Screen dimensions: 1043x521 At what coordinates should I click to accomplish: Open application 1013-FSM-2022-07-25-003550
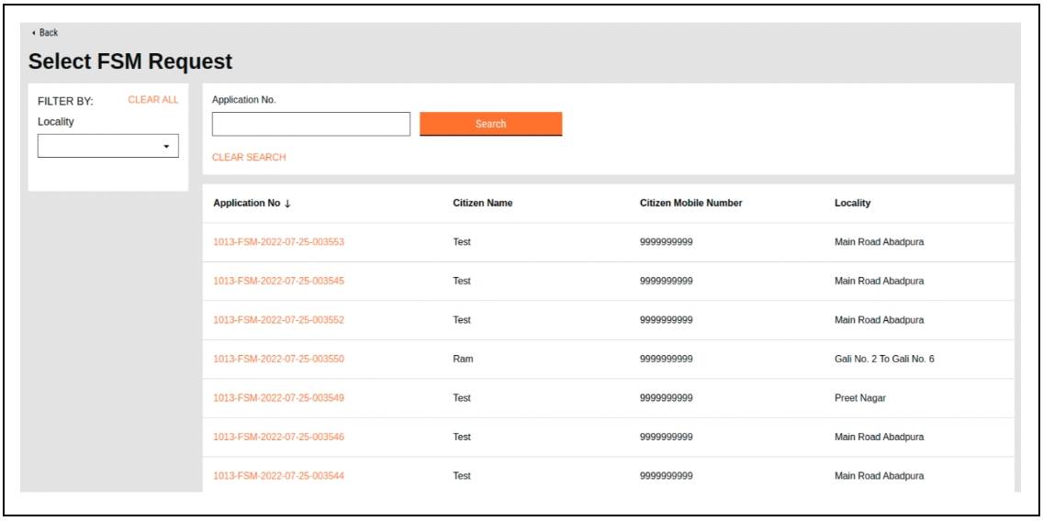click(278, 359)
